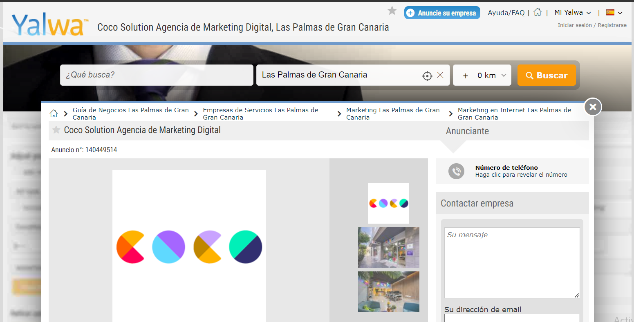Image resolution: width=634 pixels, height=322 pixels.
Task: Click star beside Coco Solution listing title
Action: [x=56, y=130]
